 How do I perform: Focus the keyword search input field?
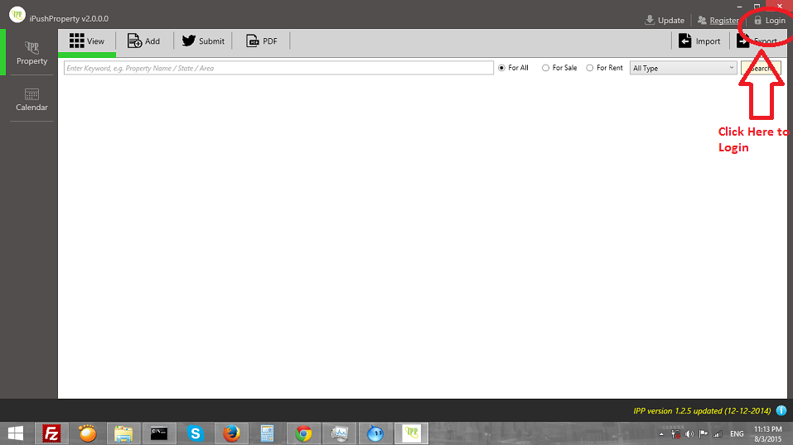click(278, 68)
